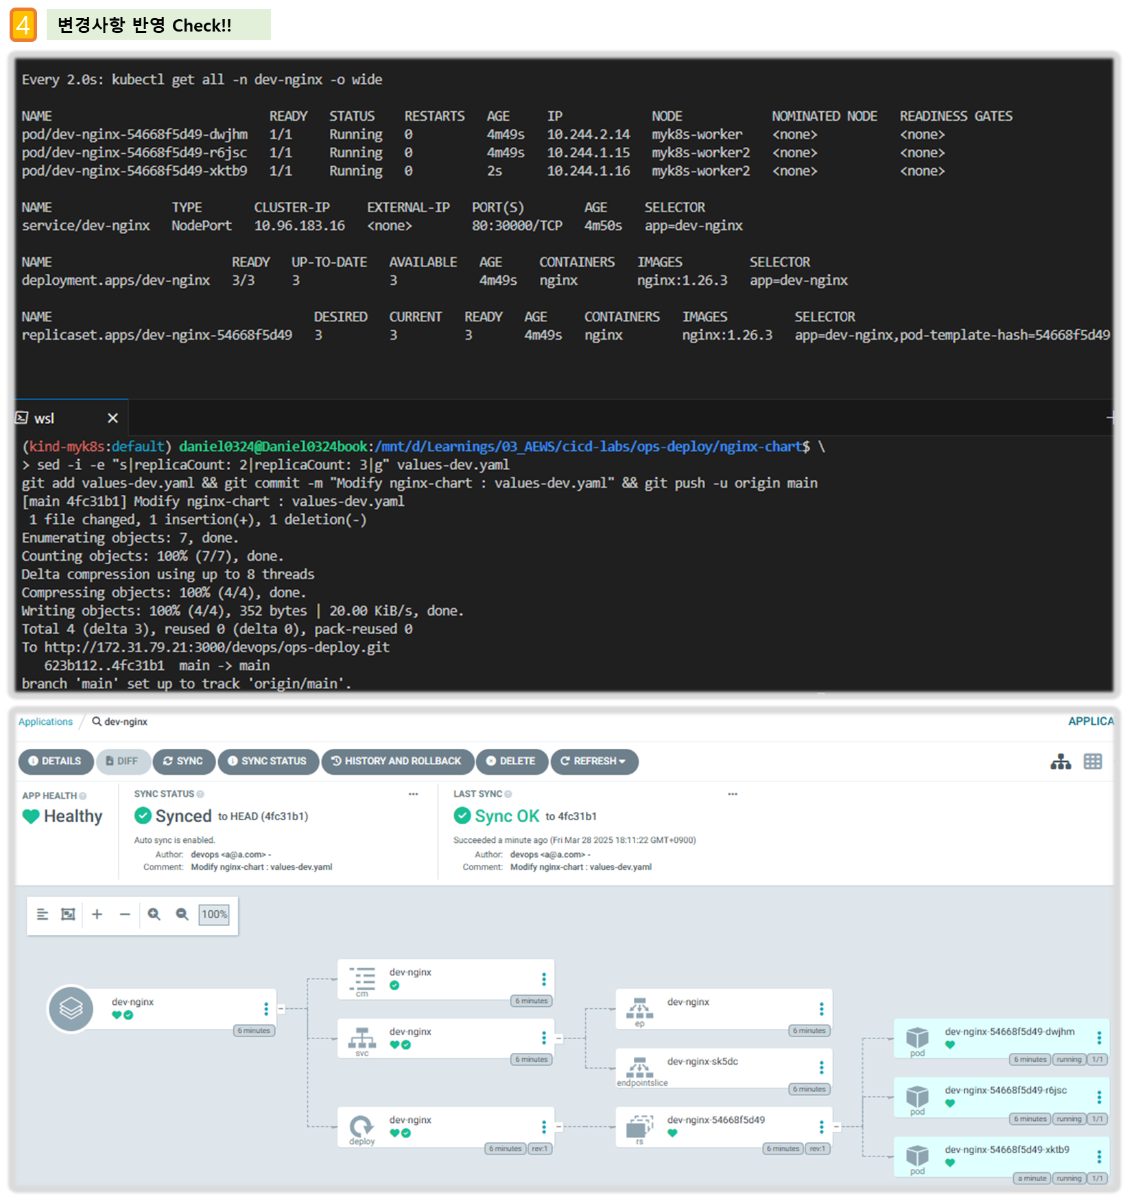Image resolution: width=1125 pixels, height=1197 pixels.
Task: Click dev-nginx search breadcrumb
Action: 120,721
